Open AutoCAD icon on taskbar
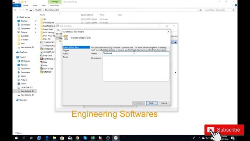Viewport: 250px width, 141px height. tap(100, 138)
